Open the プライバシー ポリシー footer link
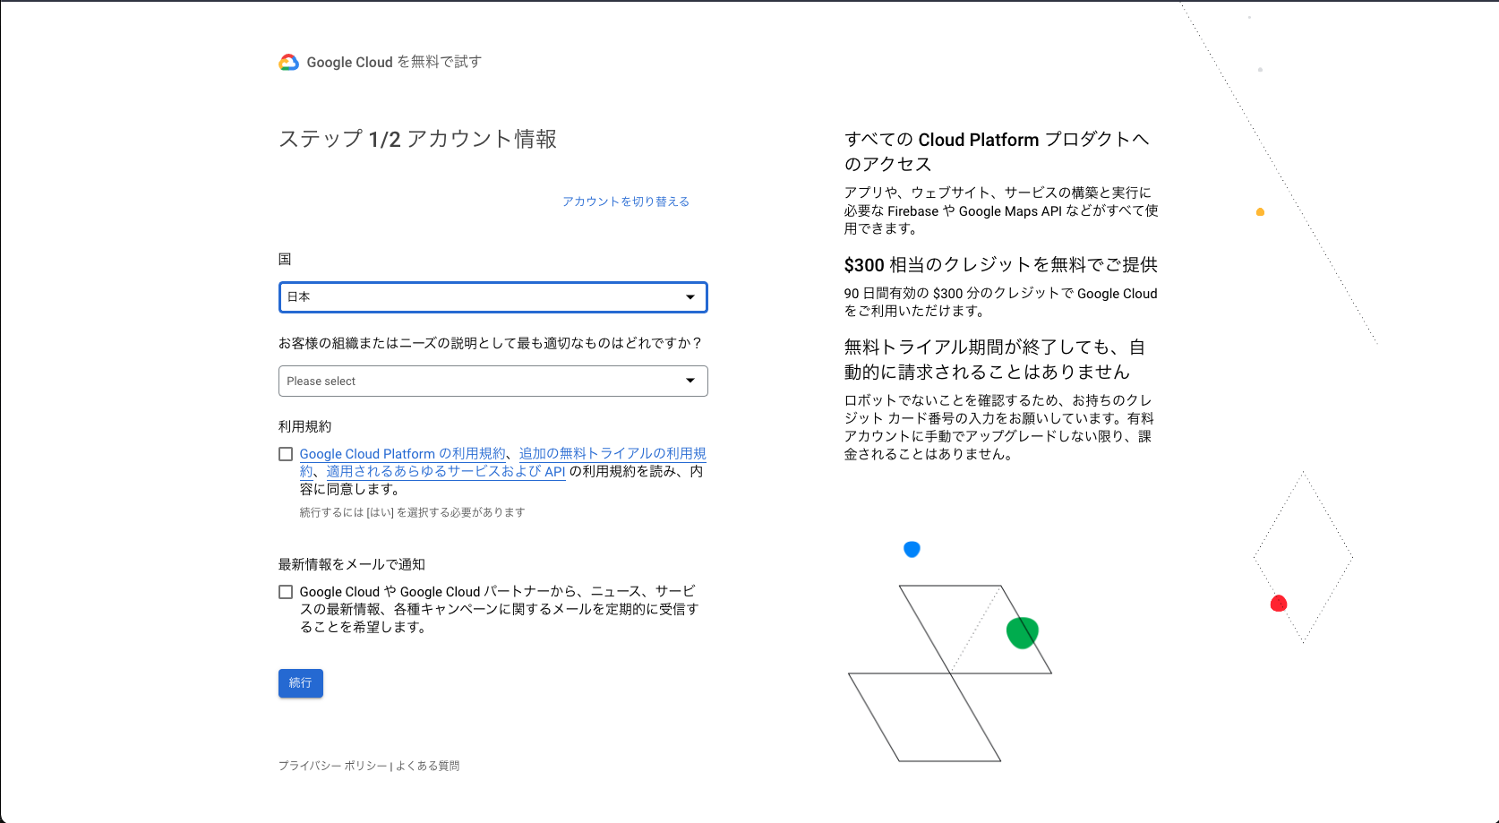 pos(333,766)
